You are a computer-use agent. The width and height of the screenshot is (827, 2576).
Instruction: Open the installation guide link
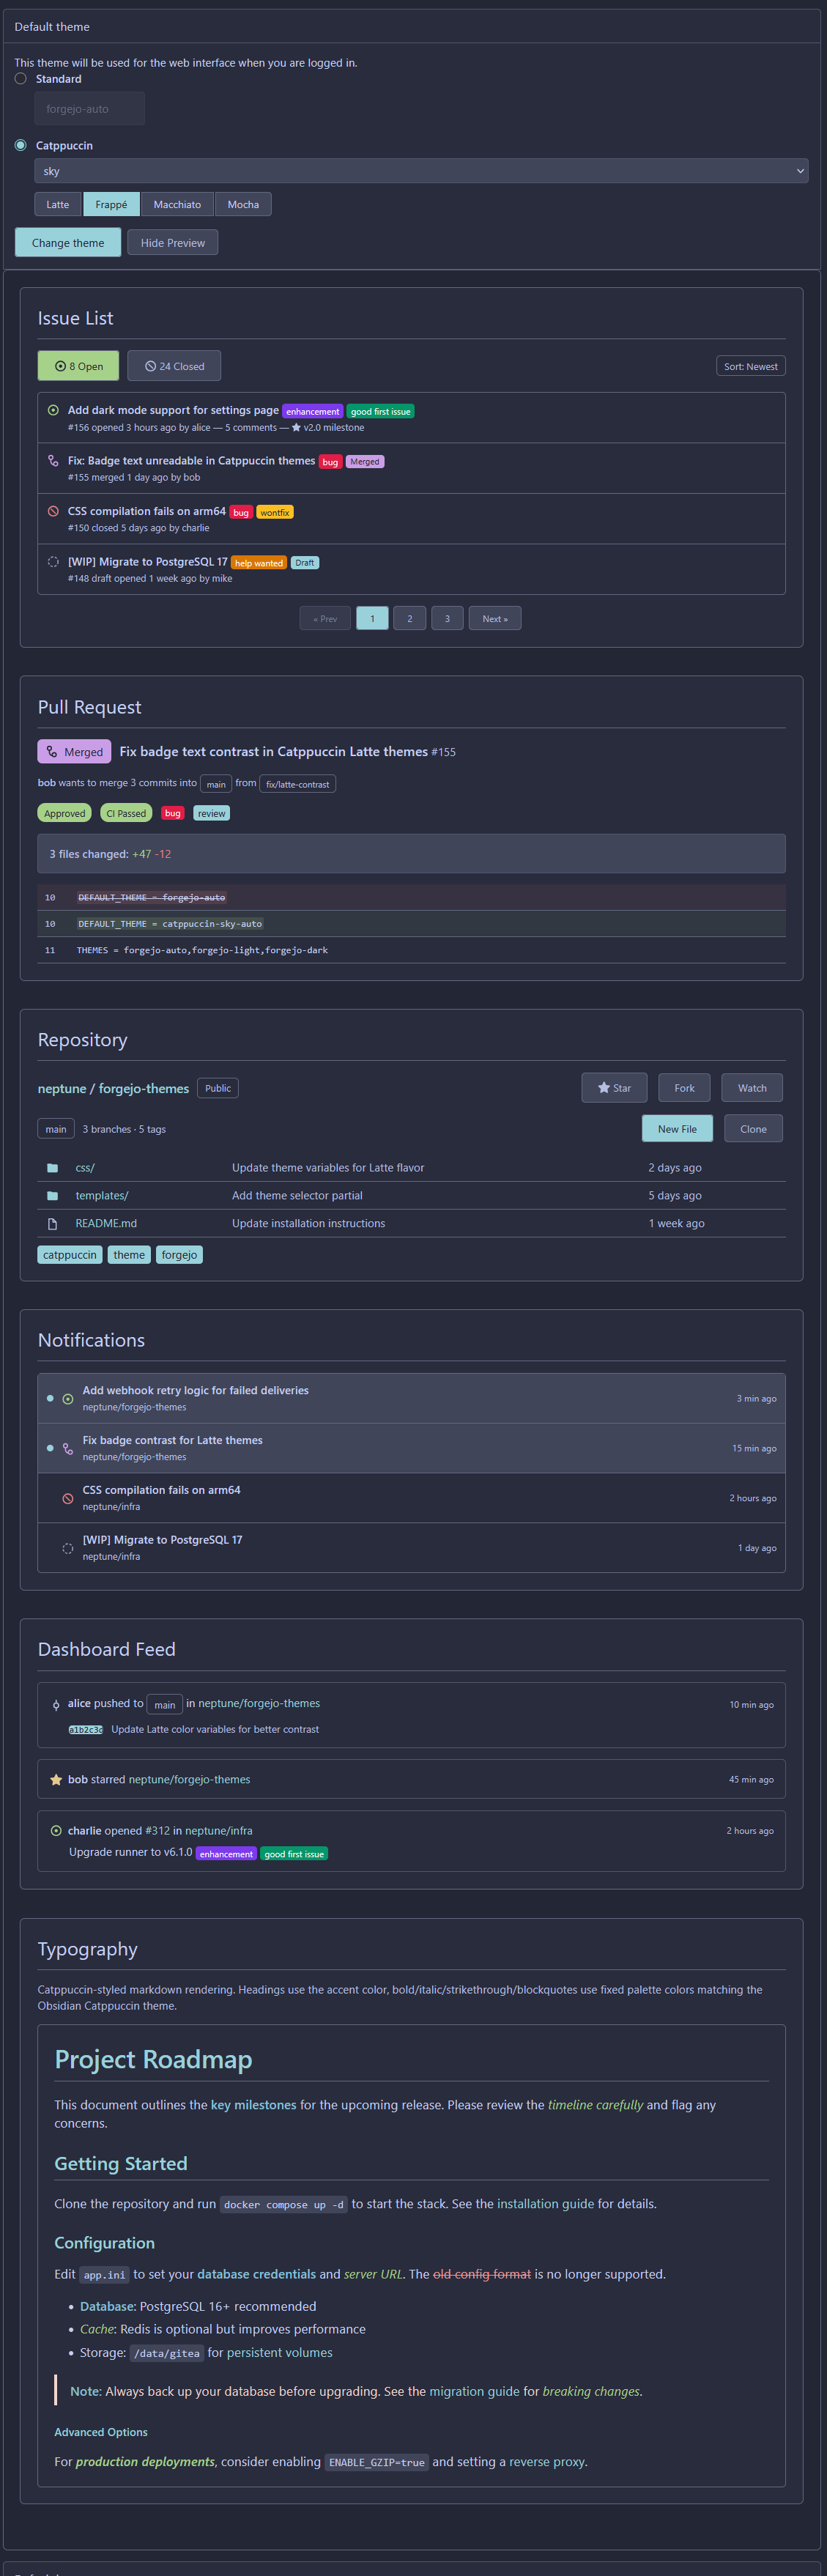point(545,2204)
